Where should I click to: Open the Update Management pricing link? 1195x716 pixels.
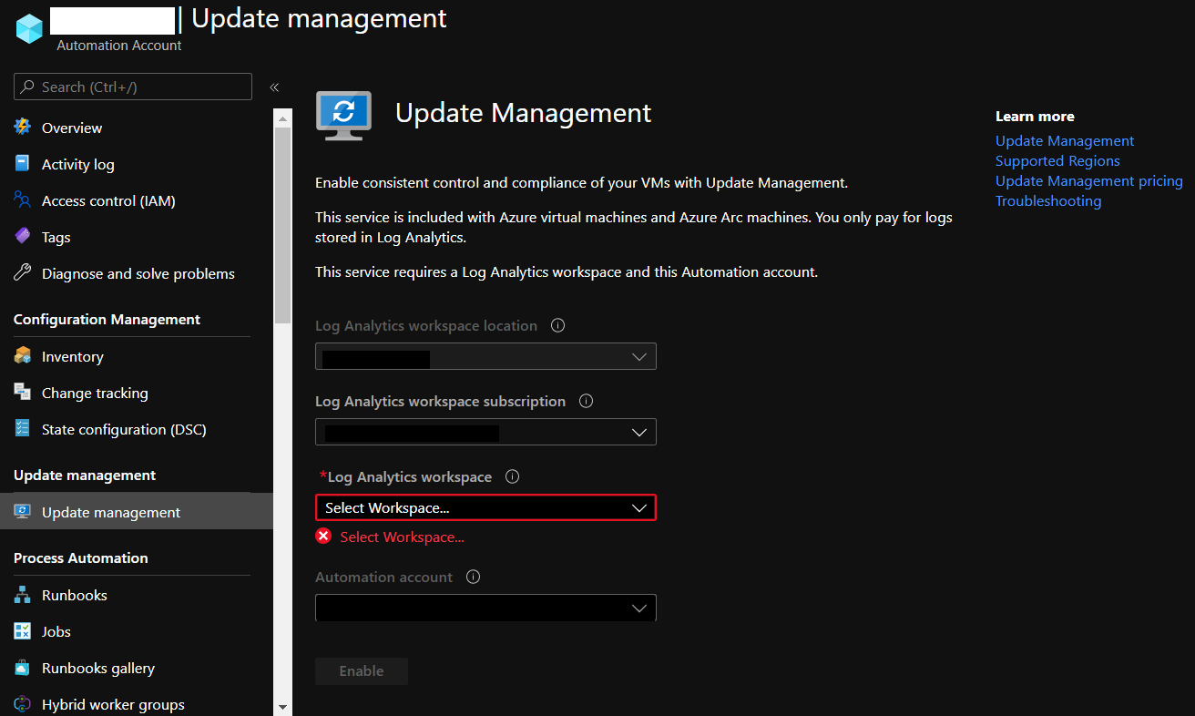tap(1088, 180)
